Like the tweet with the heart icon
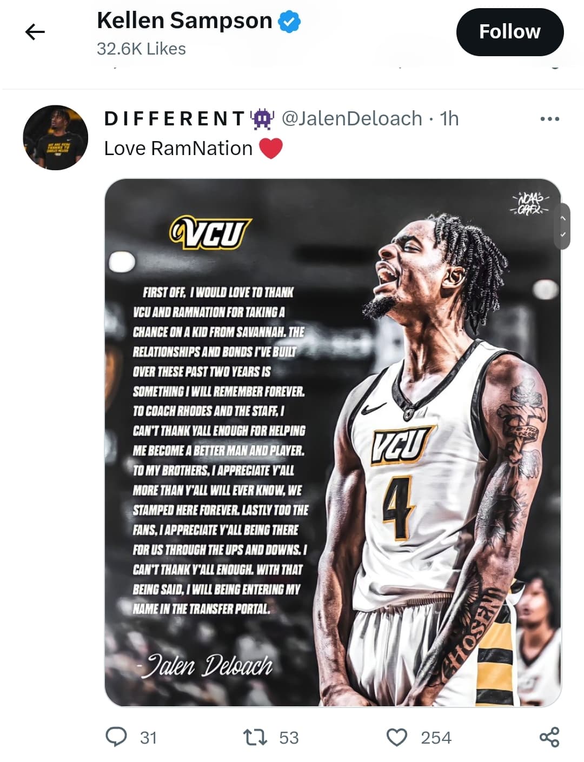This screenshot has height=762, width=584. click(x=397, y=737)
